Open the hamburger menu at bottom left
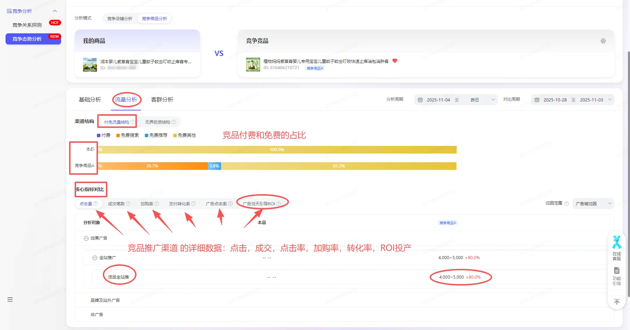This screenshot has height=330, width=630. click(x=10, y=299)
